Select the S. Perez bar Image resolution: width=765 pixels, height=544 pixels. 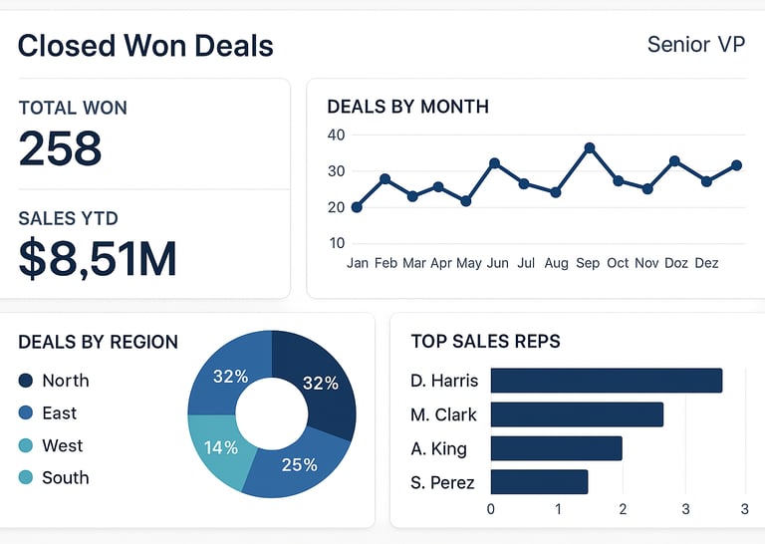[x=539, y=482]
